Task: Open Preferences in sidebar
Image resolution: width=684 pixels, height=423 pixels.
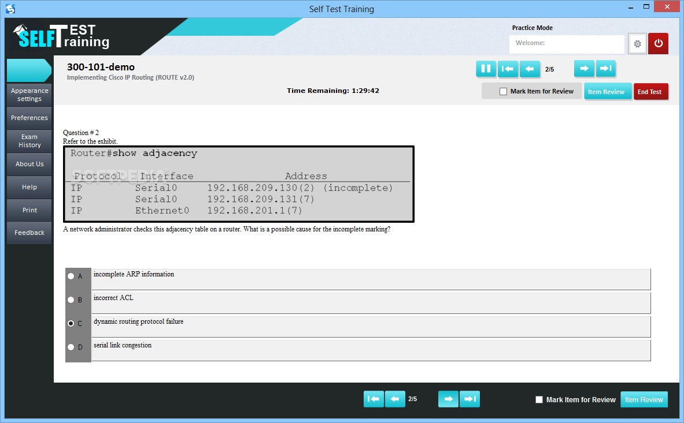Action: tap(29, 118)
